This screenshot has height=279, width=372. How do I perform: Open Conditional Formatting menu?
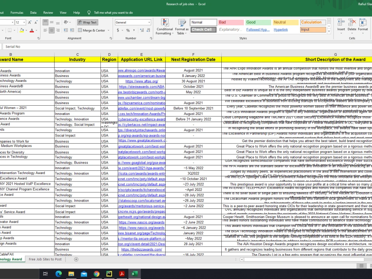(164, 27)
